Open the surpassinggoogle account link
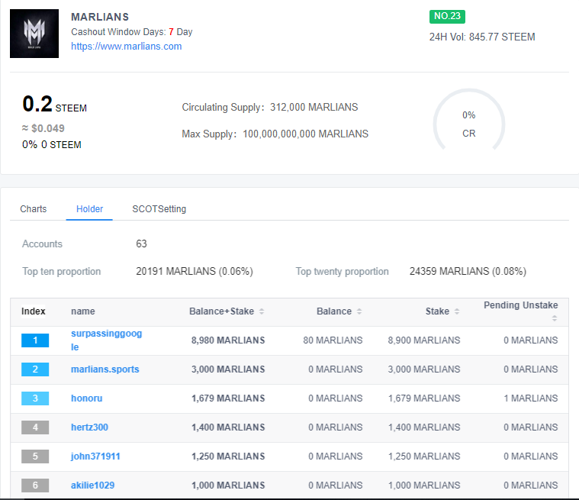 pos(106,340)
